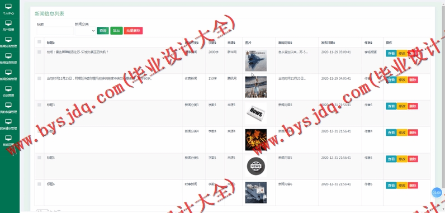Click 删除 for the 腾讯网 news row
Screen dimensions: 445x213
coord(413,80)
